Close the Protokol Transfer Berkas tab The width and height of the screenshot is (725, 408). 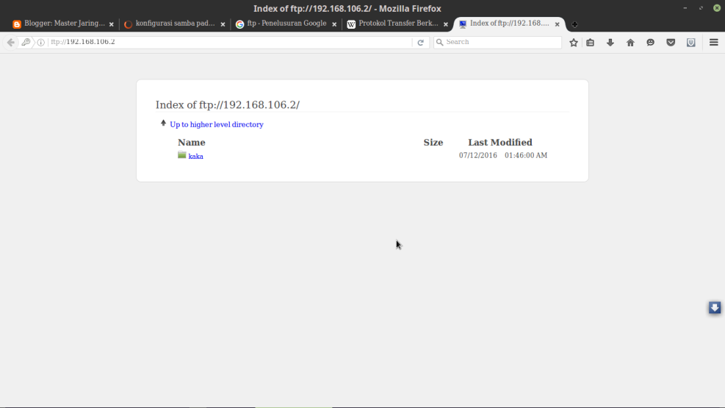click(x=446, y=24)
